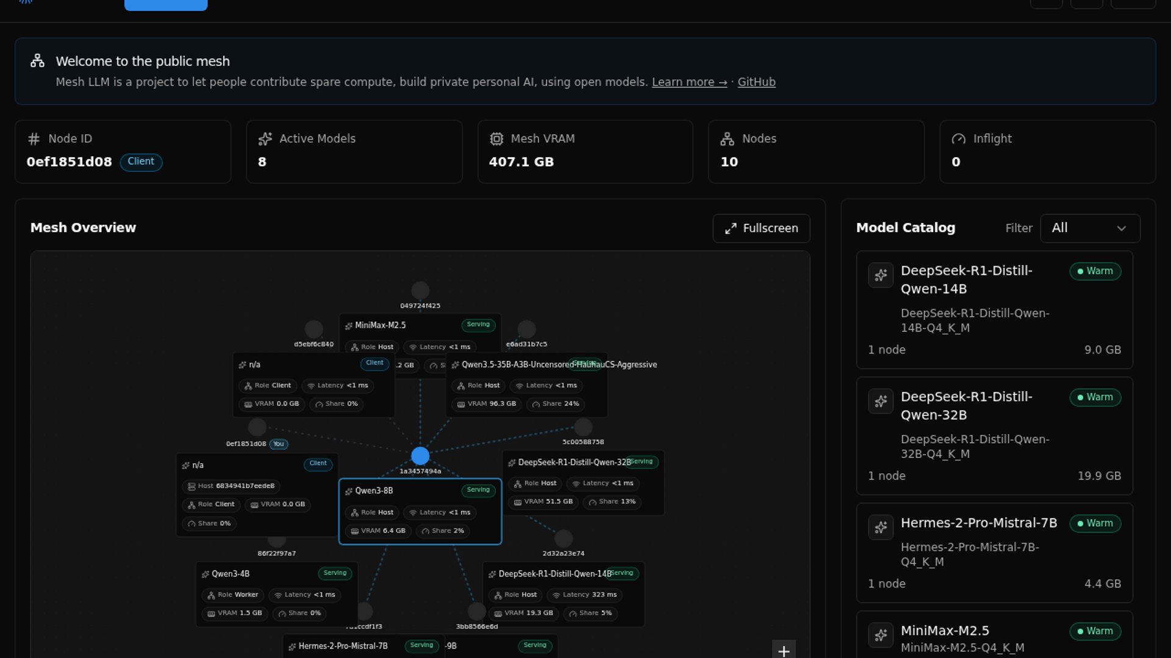This screenshot has height=658, width=1171.
Task: Click the Active Models sparkle icon
Action: point(265,139)
